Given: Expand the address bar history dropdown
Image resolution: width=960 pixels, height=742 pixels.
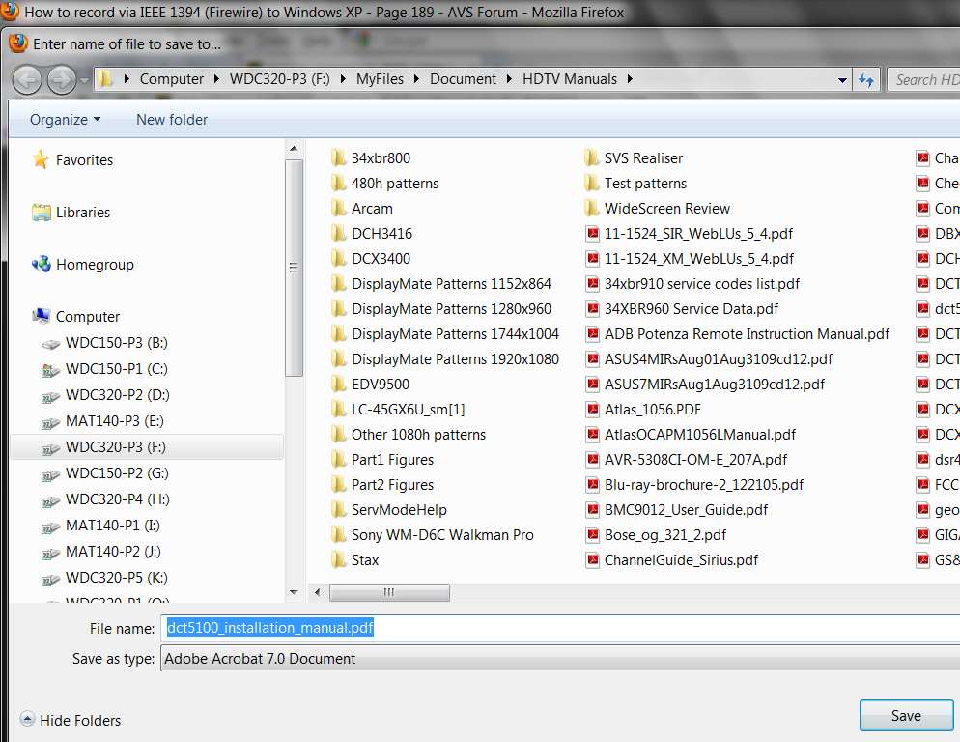Looking at the screenshot, I should 842,80.
